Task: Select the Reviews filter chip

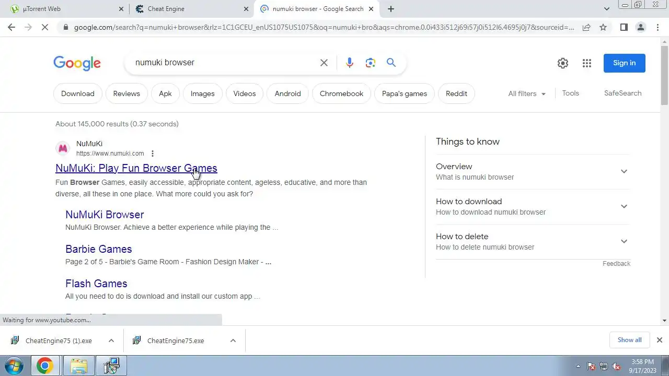Action: (126, 93)
